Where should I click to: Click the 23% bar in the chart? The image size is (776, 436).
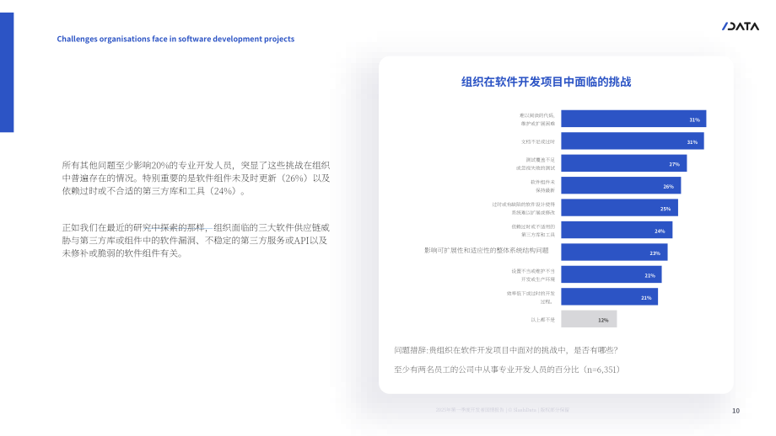pos(614,253)
